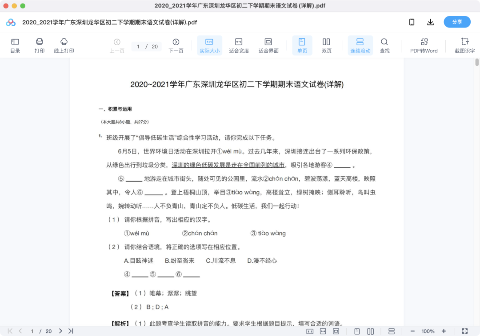Go to next page in bottom bar
This screenshot has width=480, height=336.
coord(60,331)
